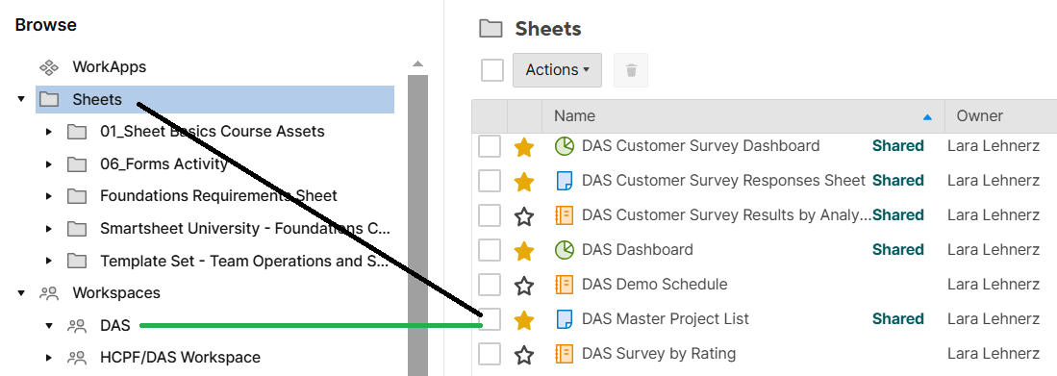Expand the 06_Forms Activity folder

pos(48,163)
